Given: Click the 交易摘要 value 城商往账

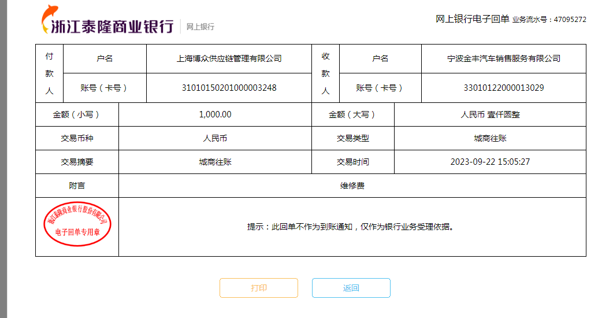Looking at the screenshot, I should click(x=215, y=162).
